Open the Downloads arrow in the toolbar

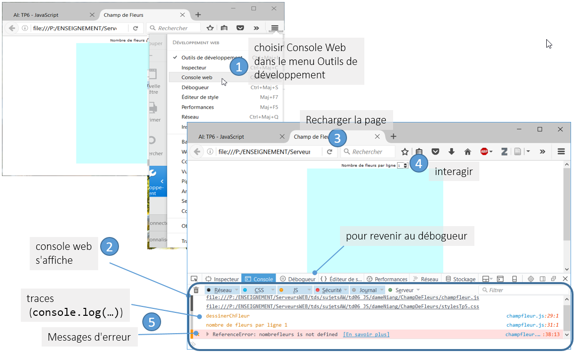(x=451, y=152)
